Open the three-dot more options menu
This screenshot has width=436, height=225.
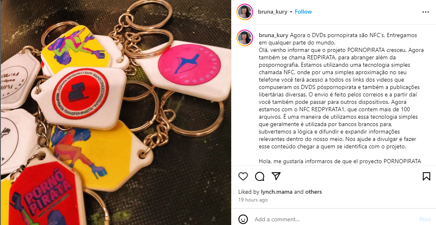click(426, 12)
